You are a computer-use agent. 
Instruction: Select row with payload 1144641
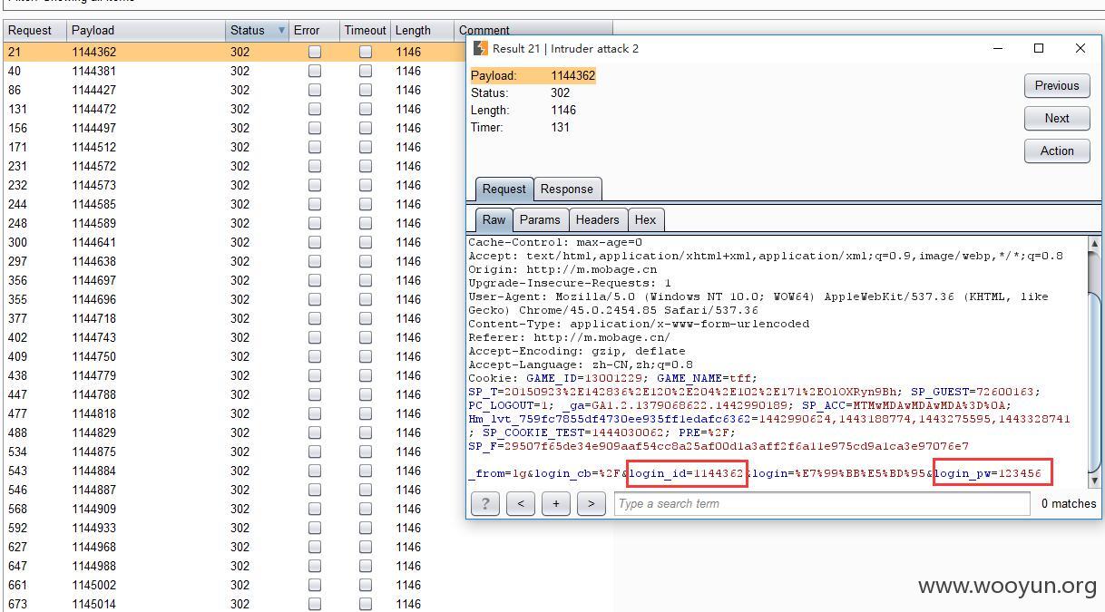coord(234,242)
